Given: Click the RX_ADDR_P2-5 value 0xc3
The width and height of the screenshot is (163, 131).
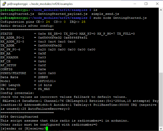Looking at the screenshot, I should [x=42, y=42].
